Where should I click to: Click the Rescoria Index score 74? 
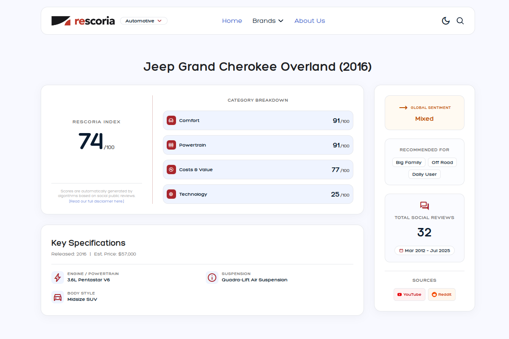91,141
